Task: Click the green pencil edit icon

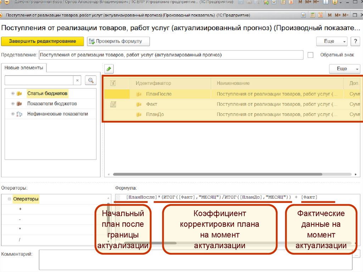Action: [109, 69]
